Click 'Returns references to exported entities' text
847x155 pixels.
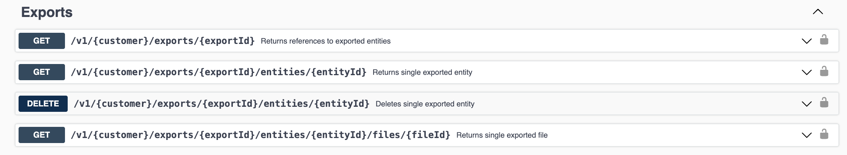coord(325,41)
